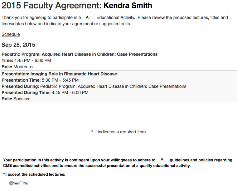Click the Presentation Time 5:30 PM line
237x191 pixels.
[40, 80]
